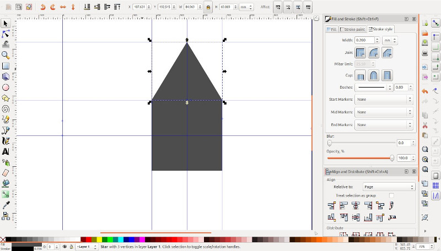Select the Paint Bucket fill tool
The image size is (441, 251).
(6, 184)
